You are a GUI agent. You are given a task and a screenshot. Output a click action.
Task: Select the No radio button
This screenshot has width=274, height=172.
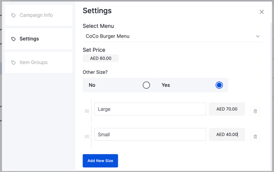[x=146, y=85]
